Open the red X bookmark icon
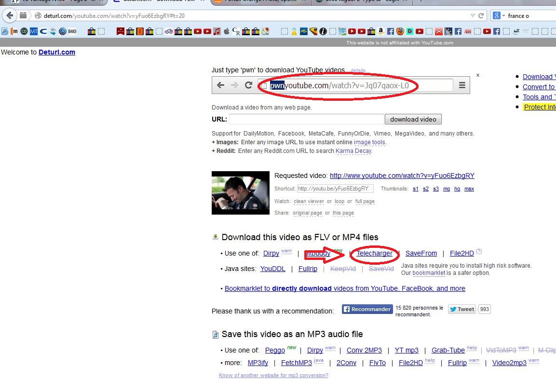Viewport: 556px width, 380px height. coord(439,31)
